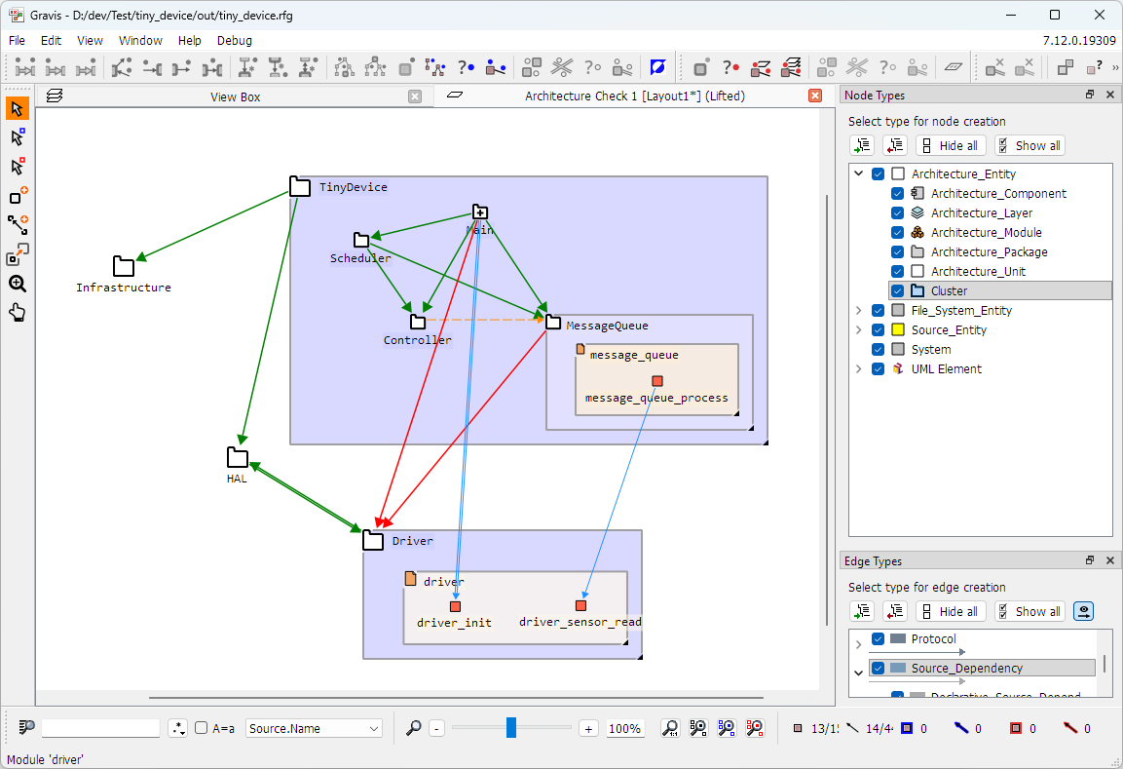Screen dimensions: 1123x769
Task: Open the Debug menu
Action: tap(235, 41)
